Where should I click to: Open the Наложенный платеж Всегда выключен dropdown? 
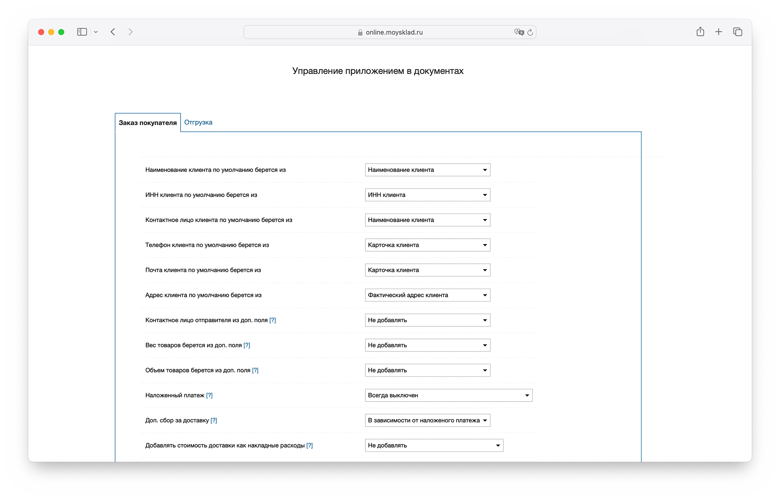click(448, 395)
